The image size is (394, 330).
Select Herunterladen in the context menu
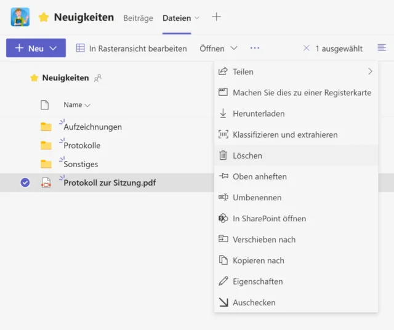click(x=258, y=114)
